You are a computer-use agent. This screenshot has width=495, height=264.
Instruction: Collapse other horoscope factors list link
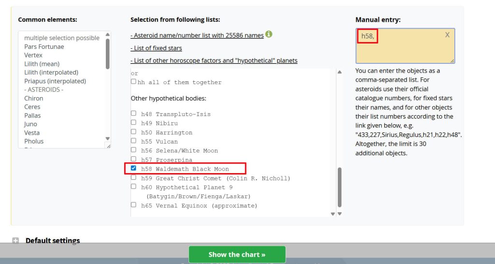(214, 60)
